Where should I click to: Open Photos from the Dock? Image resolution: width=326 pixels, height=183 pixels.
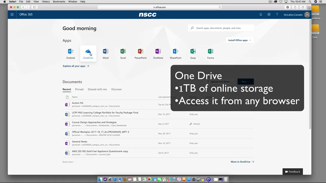point(150,179)
